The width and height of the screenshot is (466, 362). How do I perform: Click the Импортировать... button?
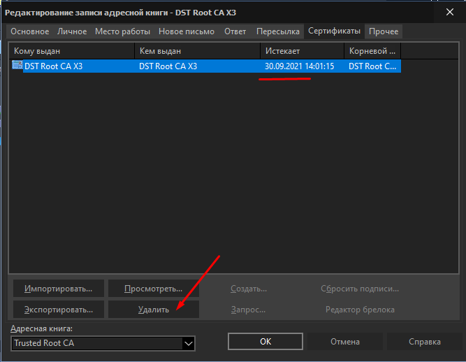pos(59,289)
